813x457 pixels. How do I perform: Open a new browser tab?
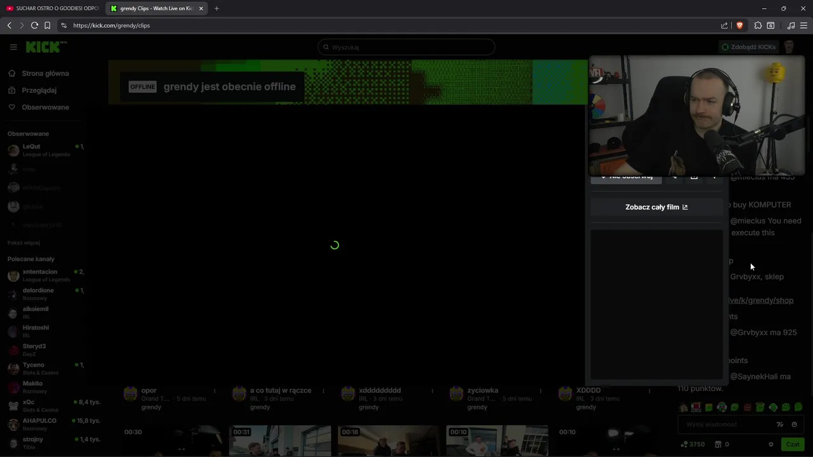pos(217,8)
